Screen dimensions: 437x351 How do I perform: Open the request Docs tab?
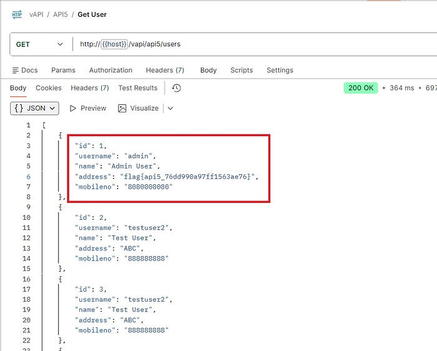coord(25,70)
